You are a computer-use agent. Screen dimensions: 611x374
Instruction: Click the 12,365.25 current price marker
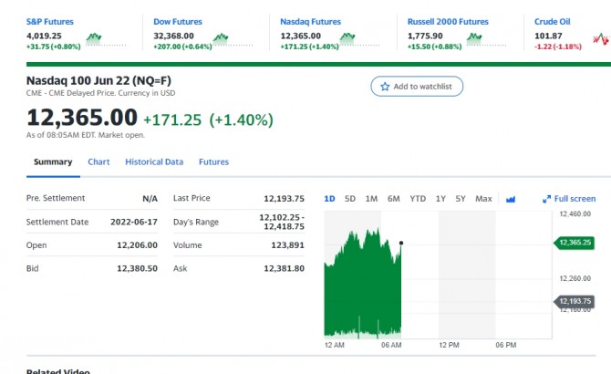pyautogui.click(x=575, y=243)
